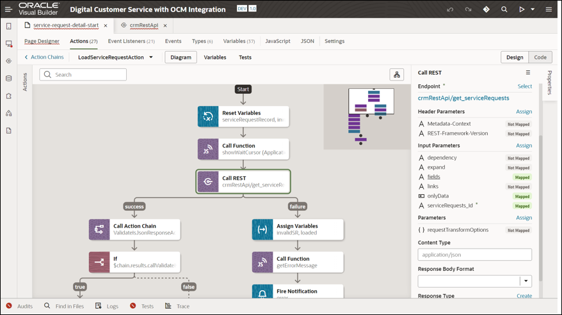562x315 pixels.
Task: Click Assign for Parameters section
Action: pos(524,218)
